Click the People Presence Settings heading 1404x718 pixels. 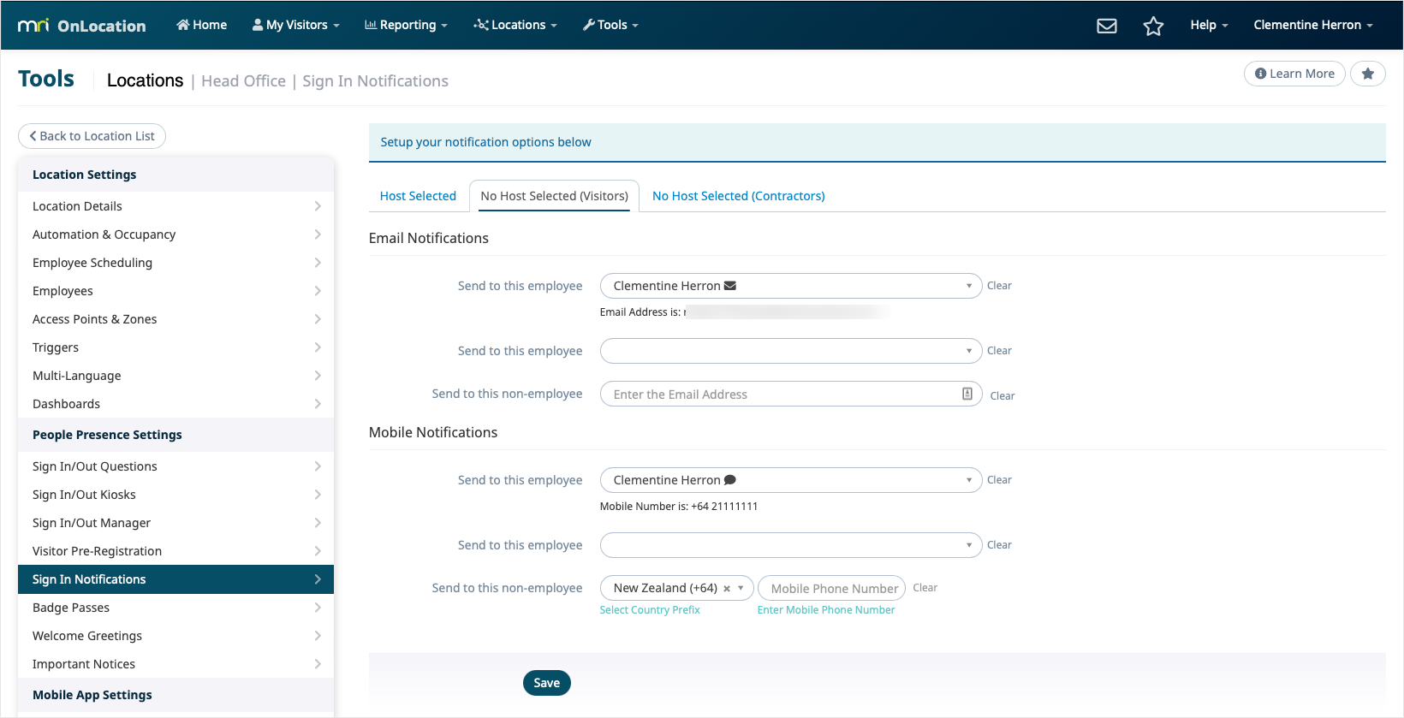(x=107, y=435)
